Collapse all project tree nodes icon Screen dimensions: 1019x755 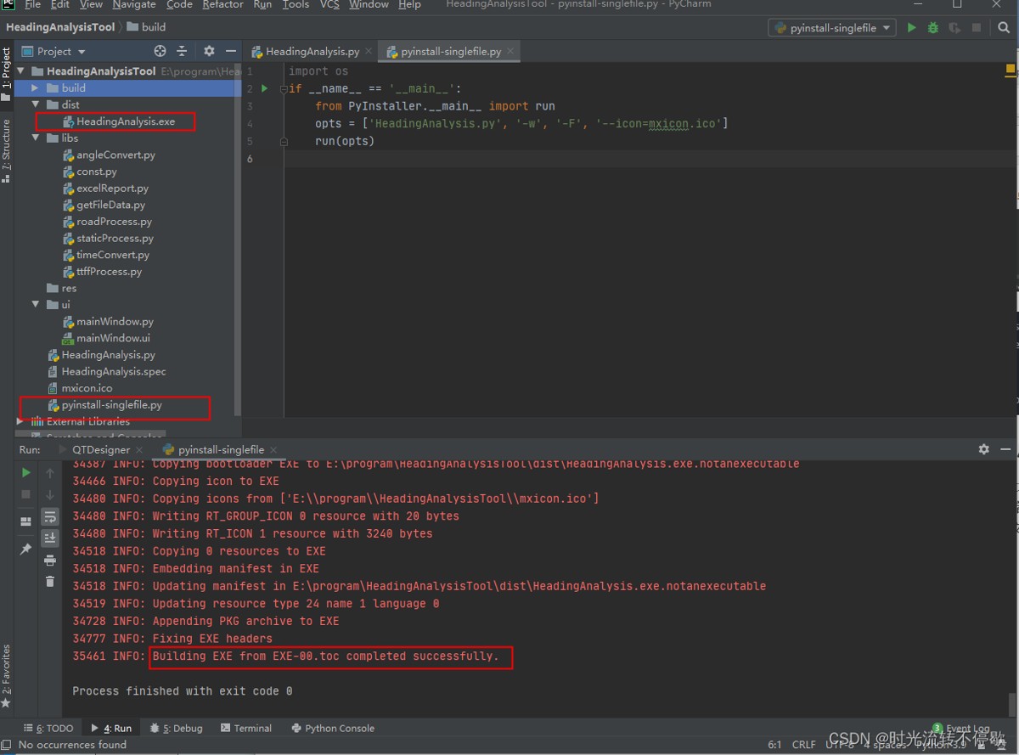point(182,51)
